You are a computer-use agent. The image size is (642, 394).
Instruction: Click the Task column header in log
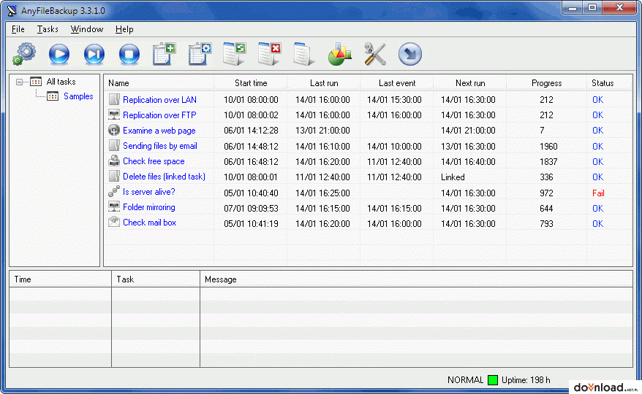(x=156, y=279)
